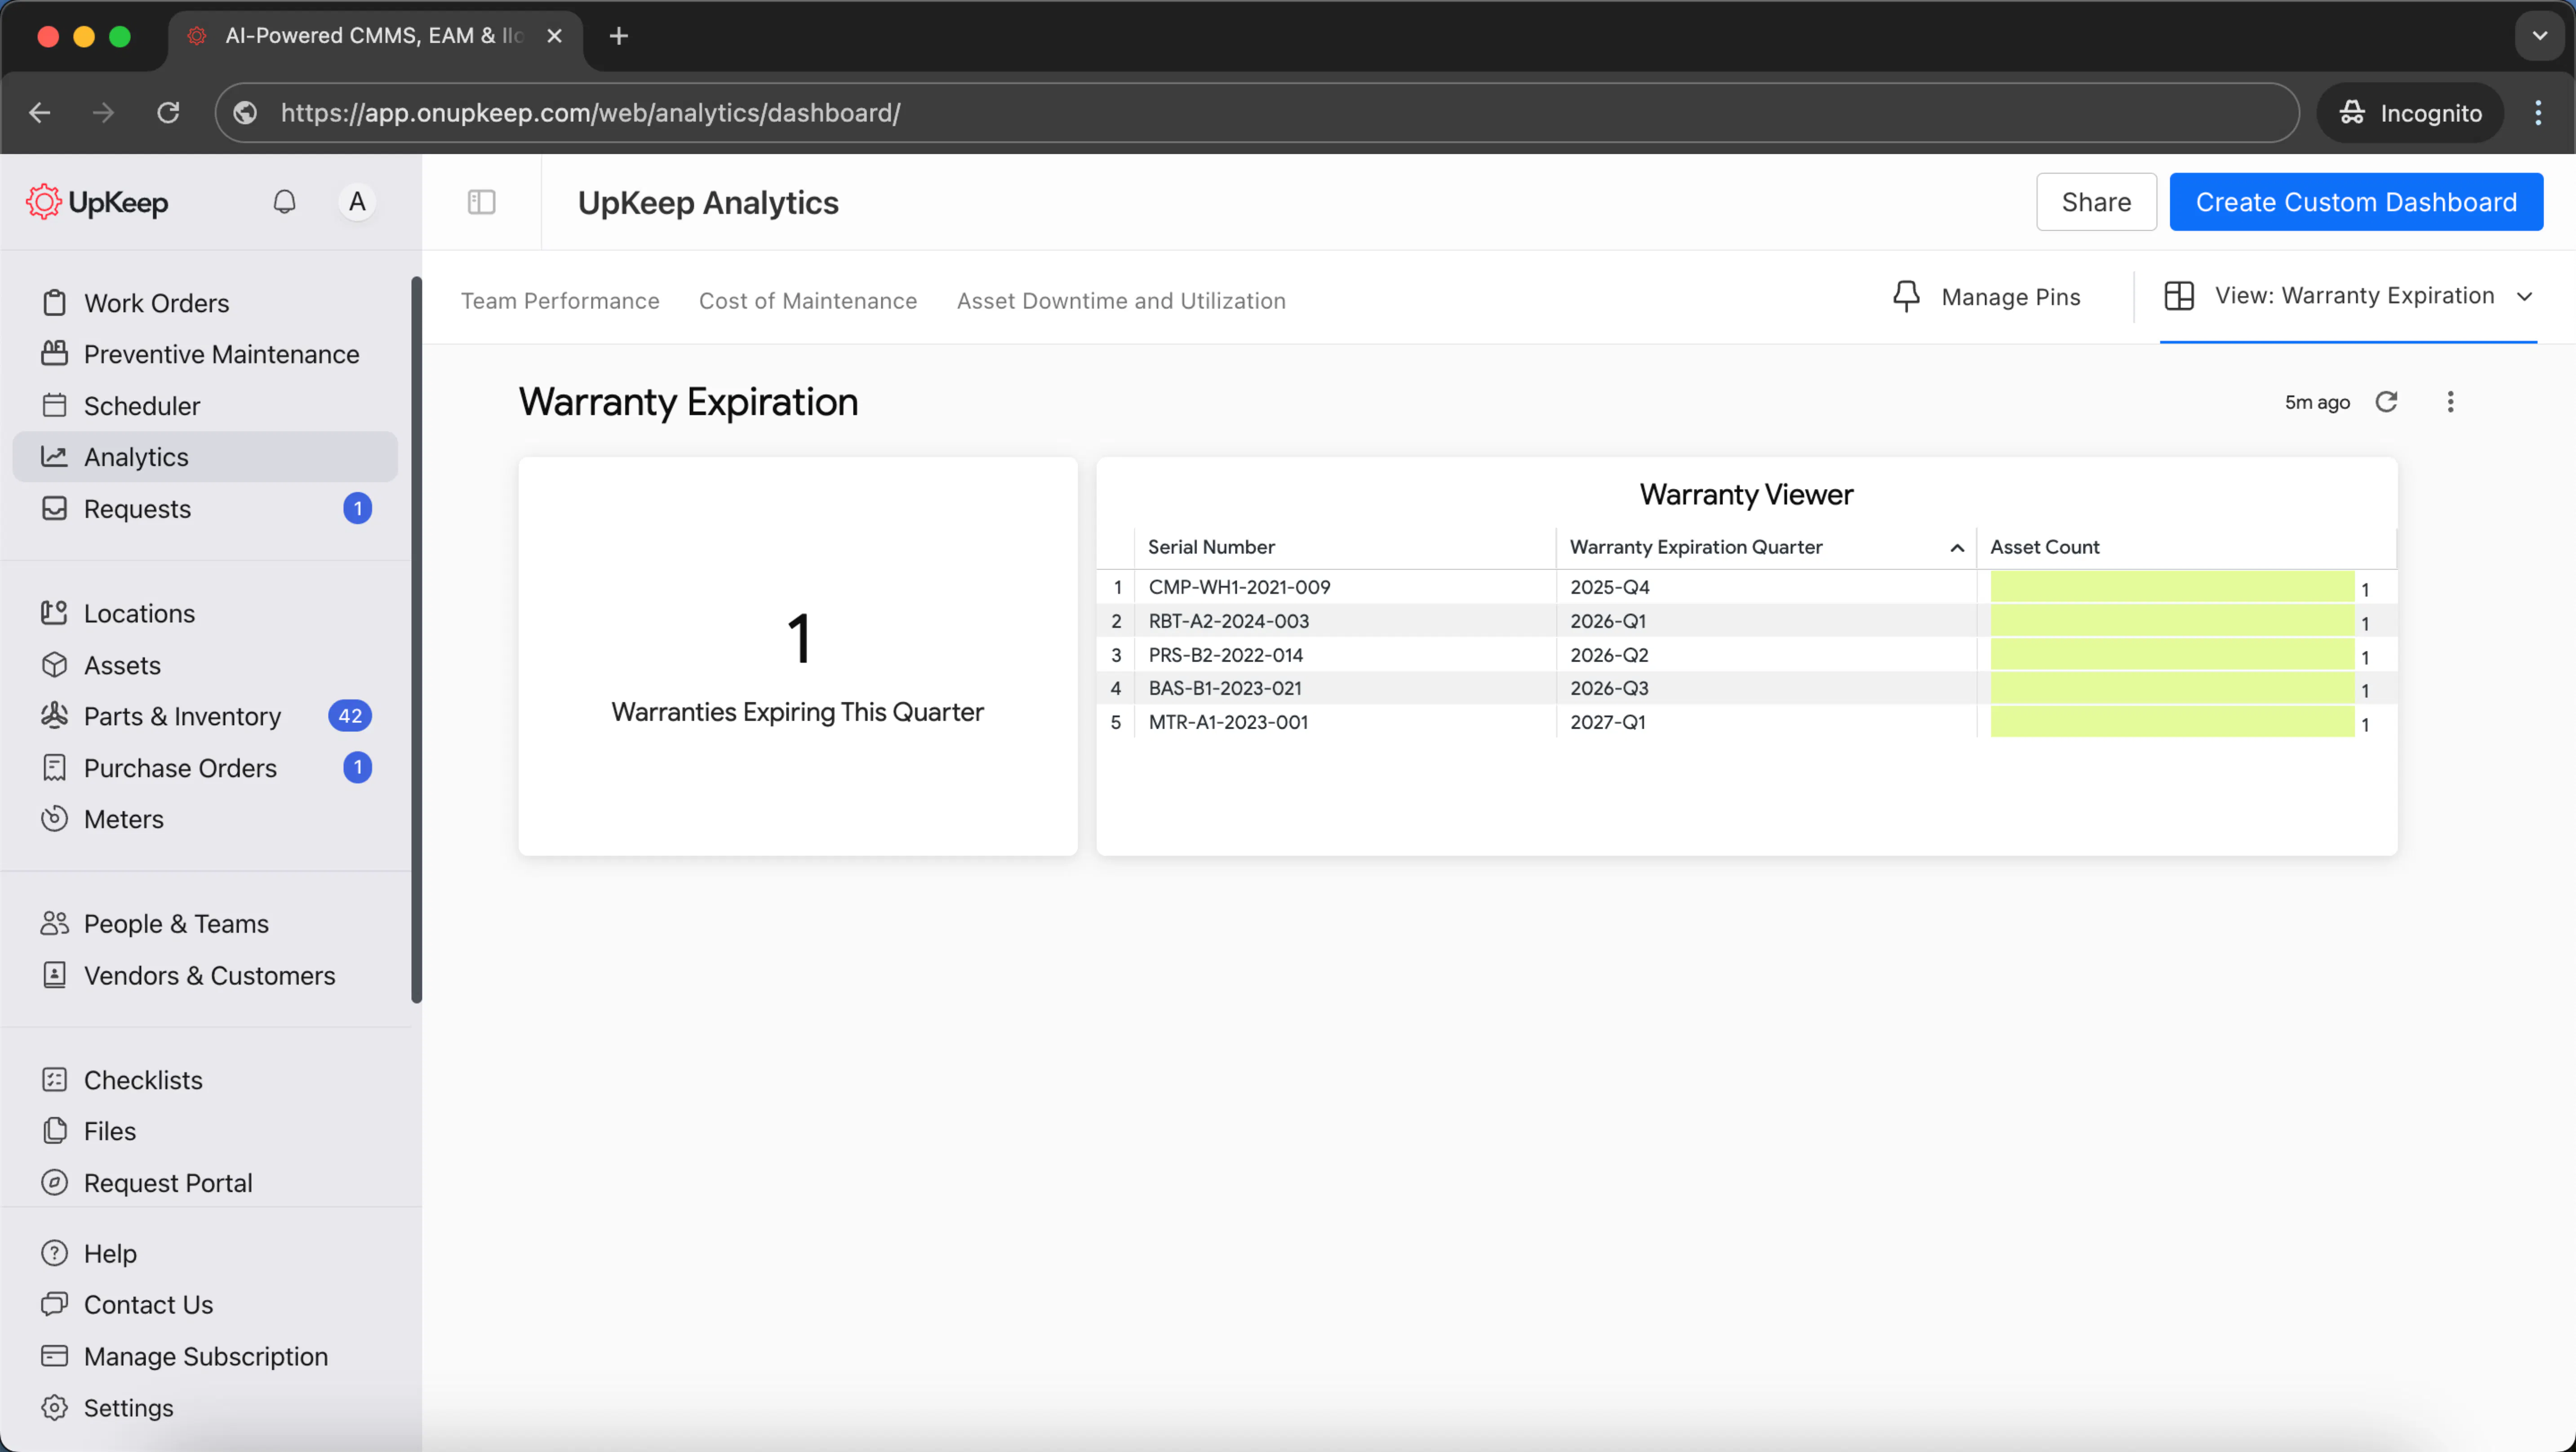Click the sidebar vertical scrollbar

[x=416, y=640]
